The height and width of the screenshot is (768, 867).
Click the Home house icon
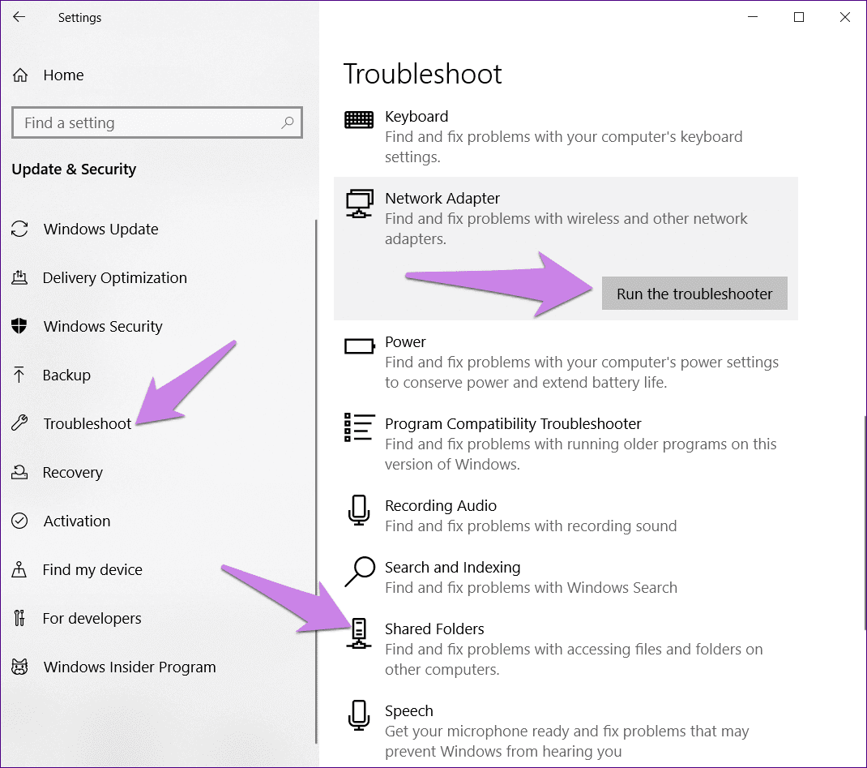point(20,75)
